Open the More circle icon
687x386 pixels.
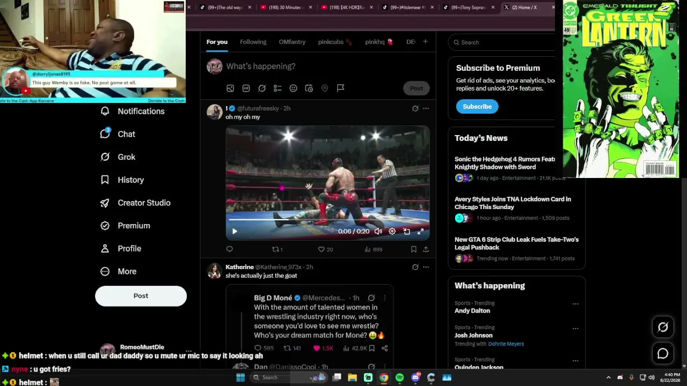[x=105, y=271]
